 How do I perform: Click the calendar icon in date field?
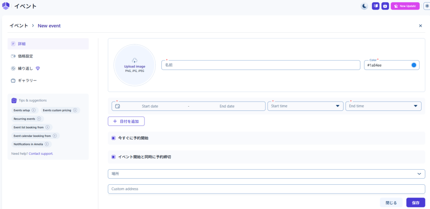click(118, 106)
